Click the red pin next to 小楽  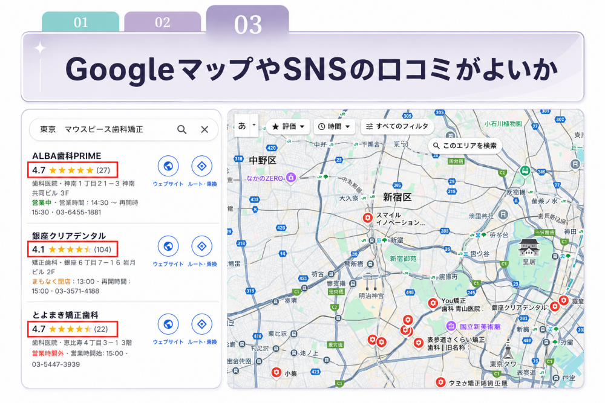276,372
